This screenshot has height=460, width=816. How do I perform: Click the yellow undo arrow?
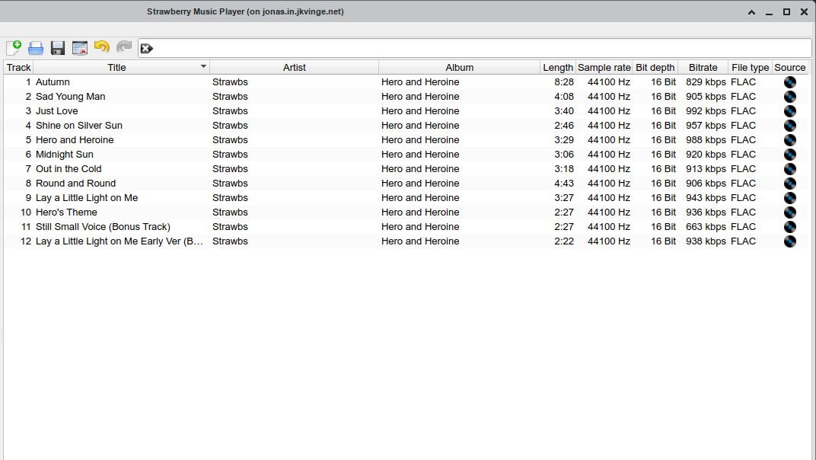point(102,47)
